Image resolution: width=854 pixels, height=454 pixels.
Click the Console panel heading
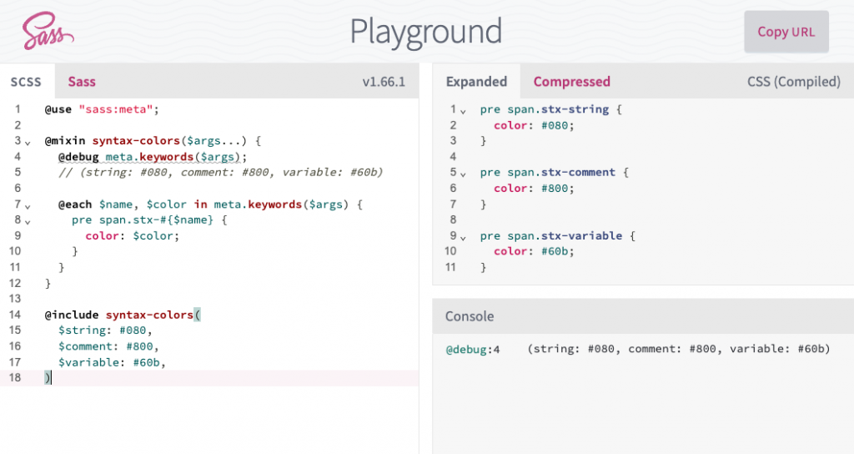pyautogui.click(x=470, y=316)
